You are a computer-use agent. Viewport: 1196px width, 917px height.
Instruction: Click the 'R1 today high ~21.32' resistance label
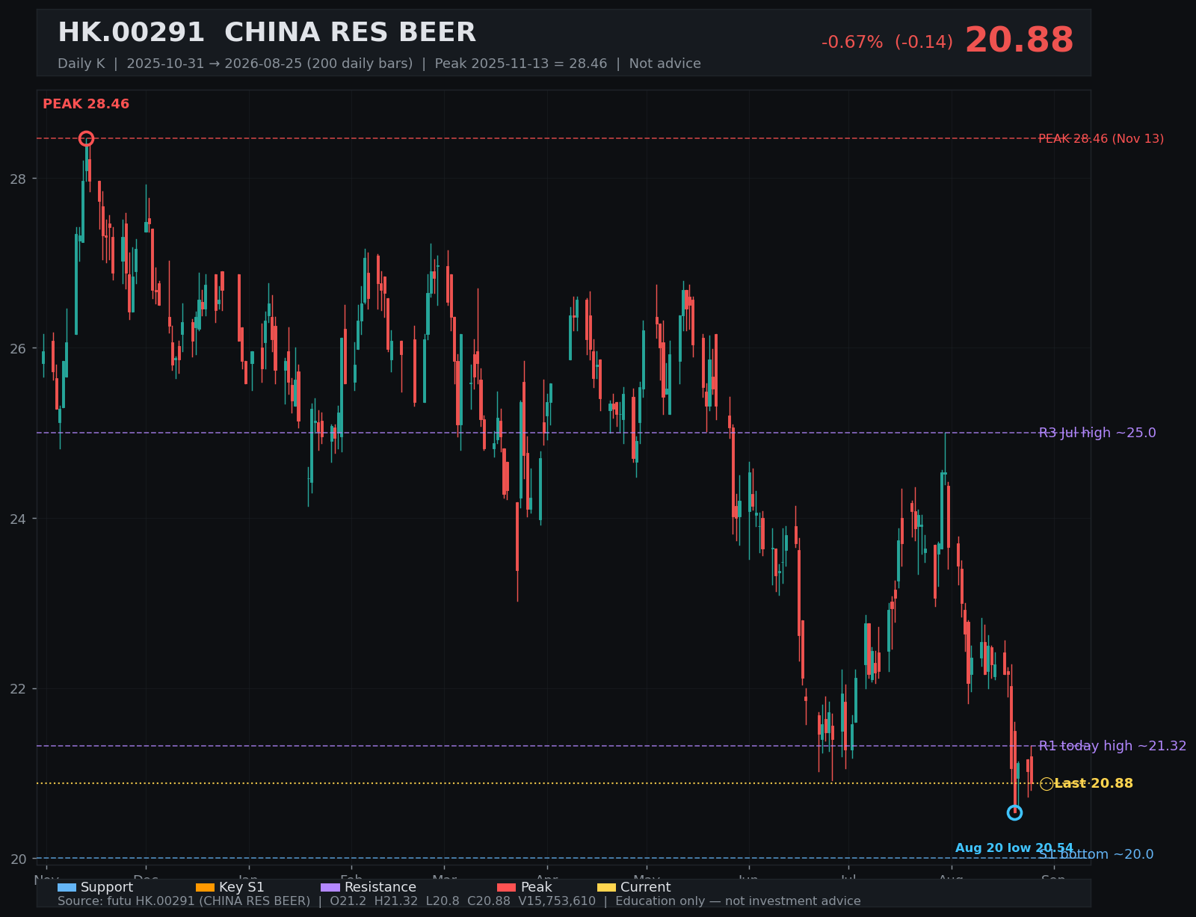coord(1112,746)
